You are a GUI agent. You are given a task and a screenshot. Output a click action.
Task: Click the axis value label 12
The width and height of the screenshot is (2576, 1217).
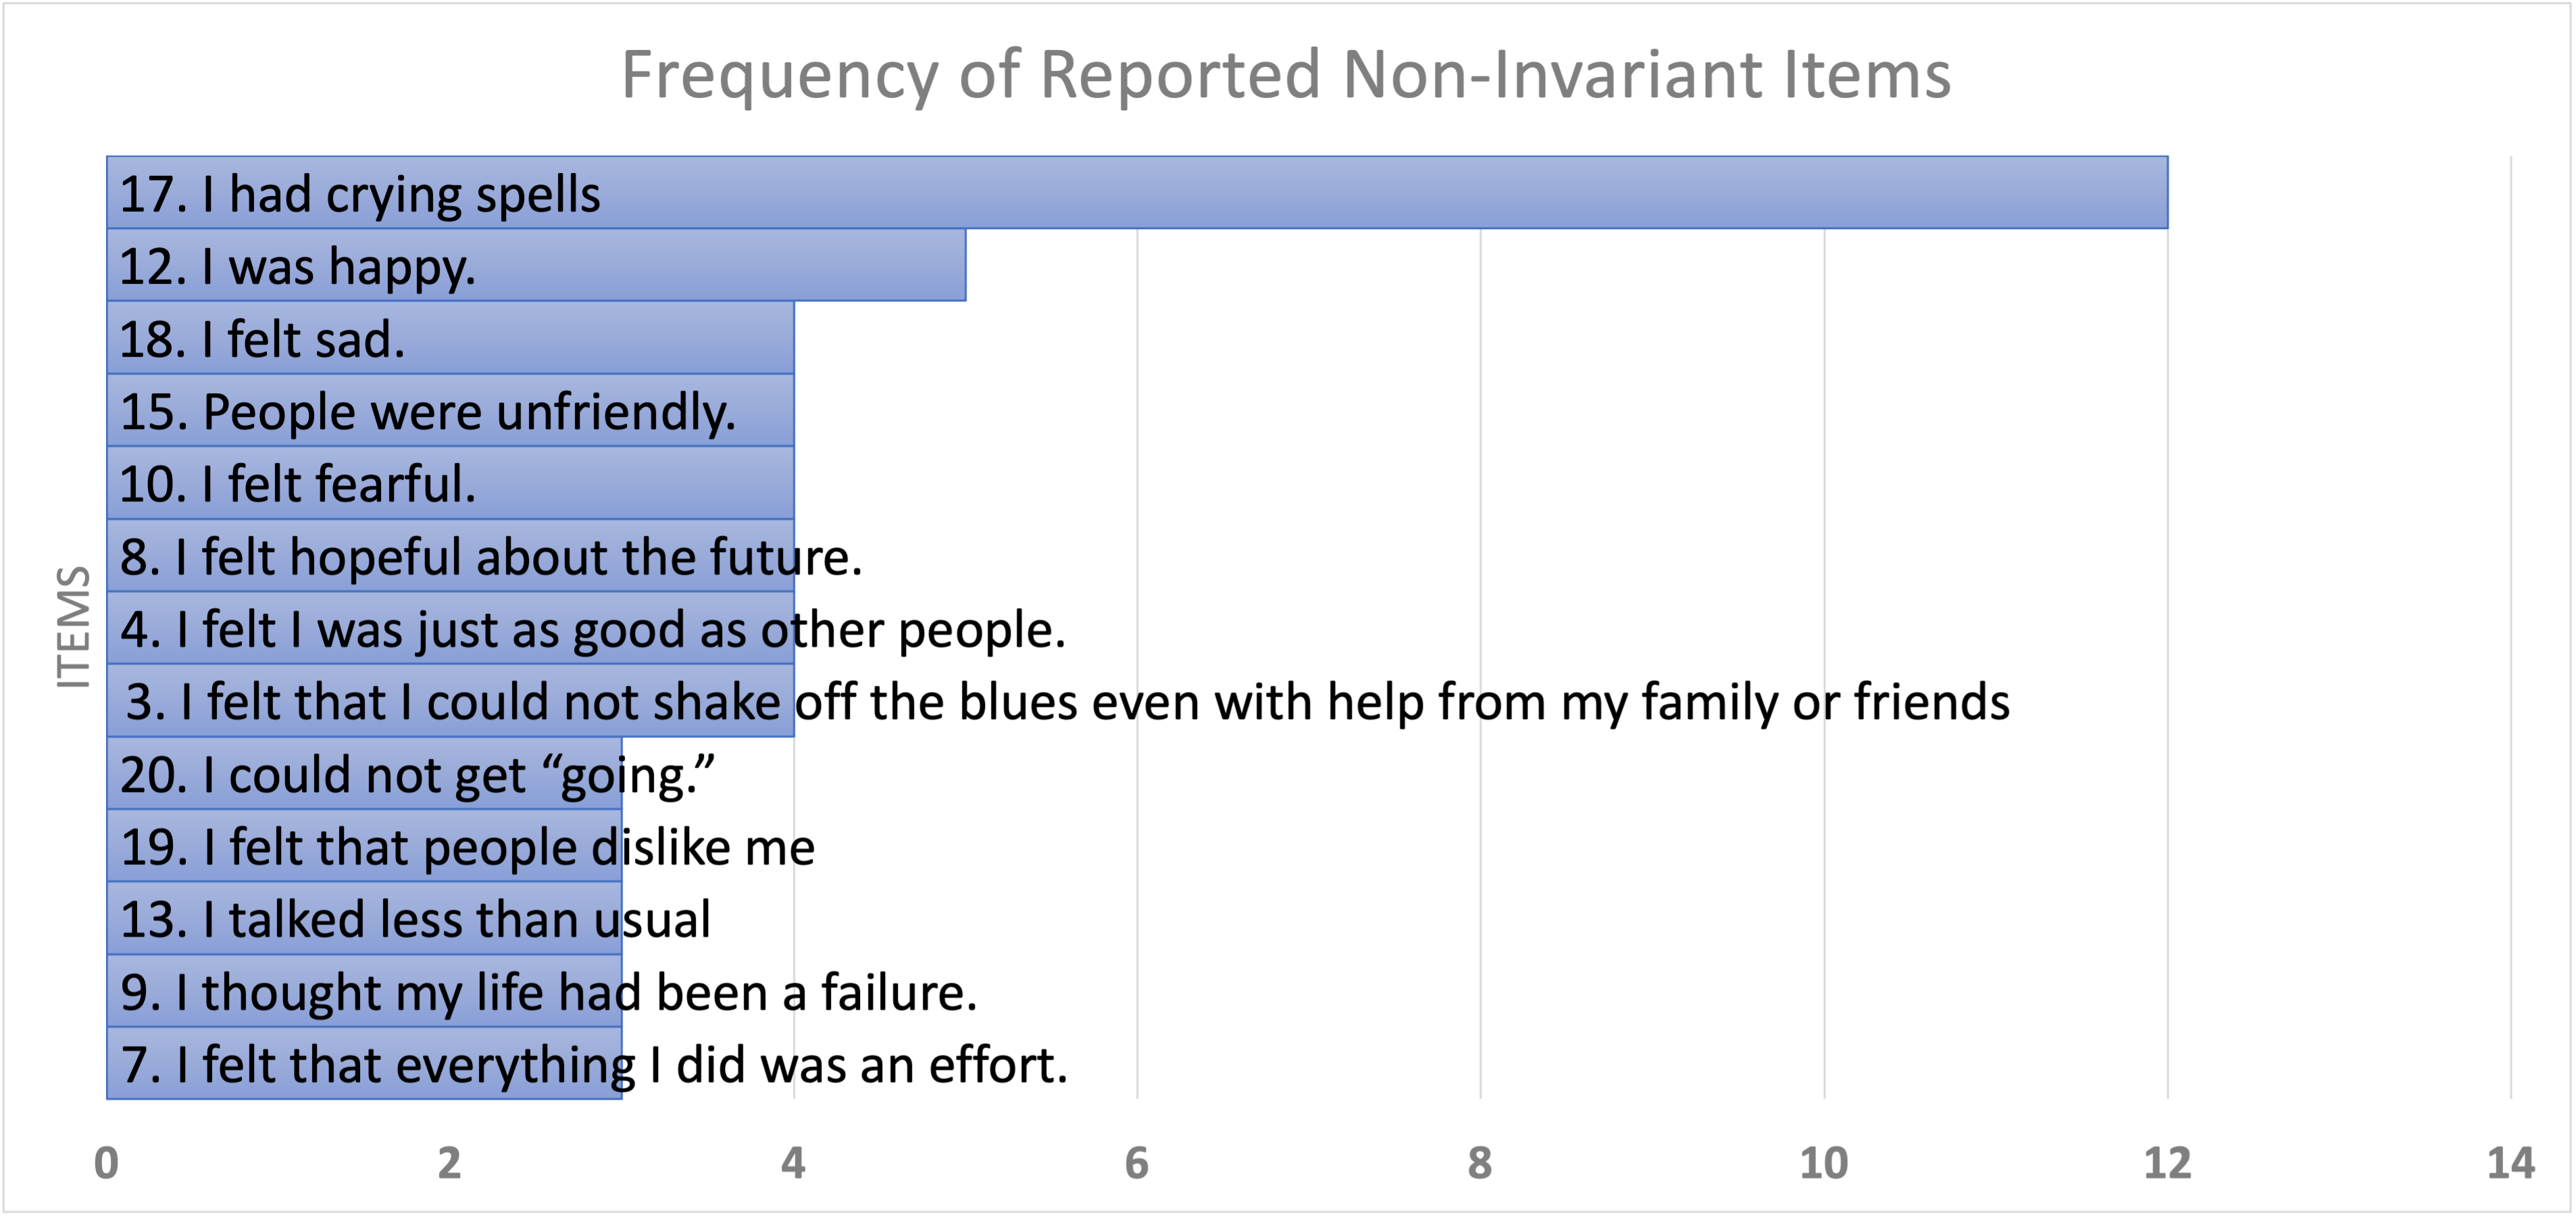[x=2167, y=1163]
